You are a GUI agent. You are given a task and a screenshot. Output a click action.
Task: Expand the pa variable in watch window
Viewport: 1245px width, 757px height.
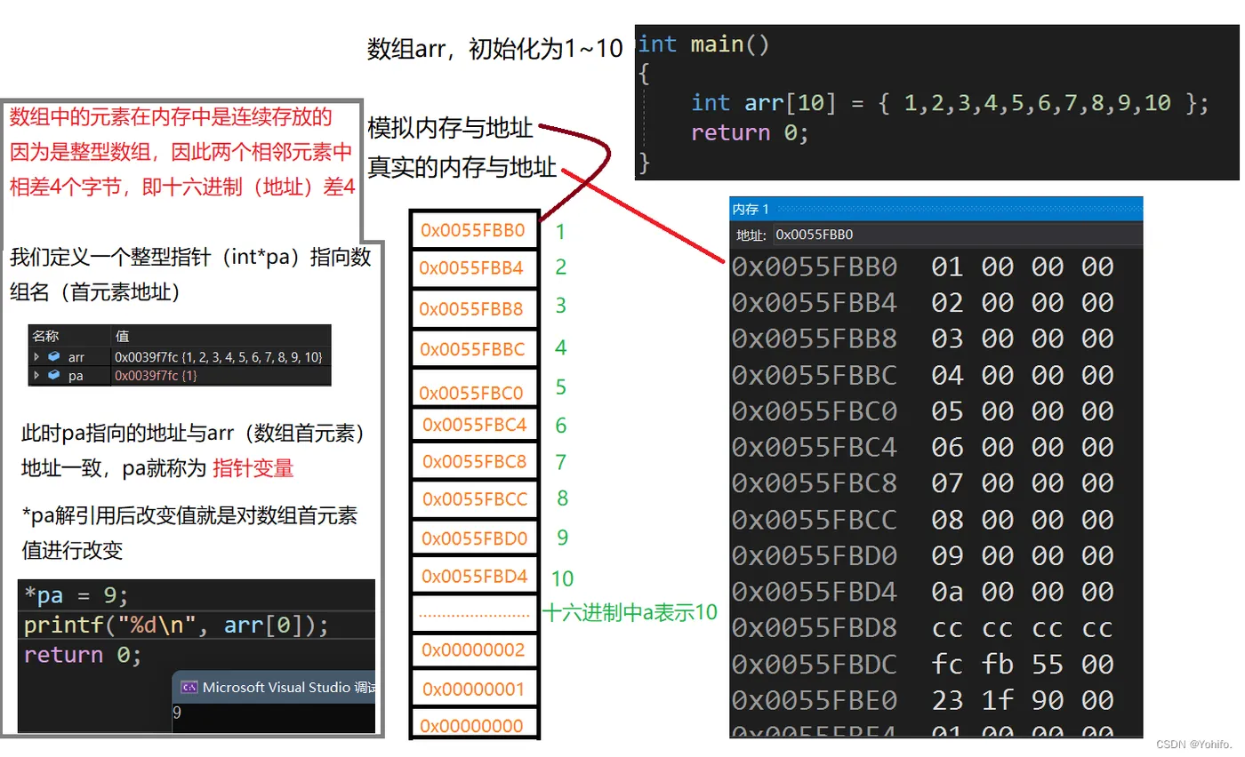(36, 376)
